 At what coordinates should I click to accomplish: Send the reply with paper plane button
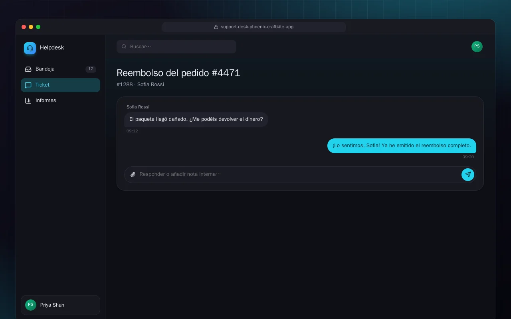pos(468,174)
